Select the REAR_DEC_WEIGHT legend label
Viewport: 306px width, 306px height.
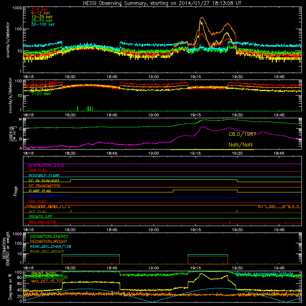(x=47, y=252)
